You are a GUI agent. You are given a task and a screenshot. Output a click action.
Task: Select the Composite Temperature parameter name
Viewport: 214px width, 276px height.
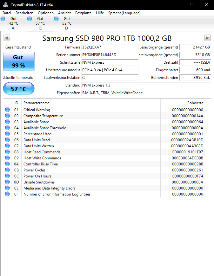[x=43, y=116]
